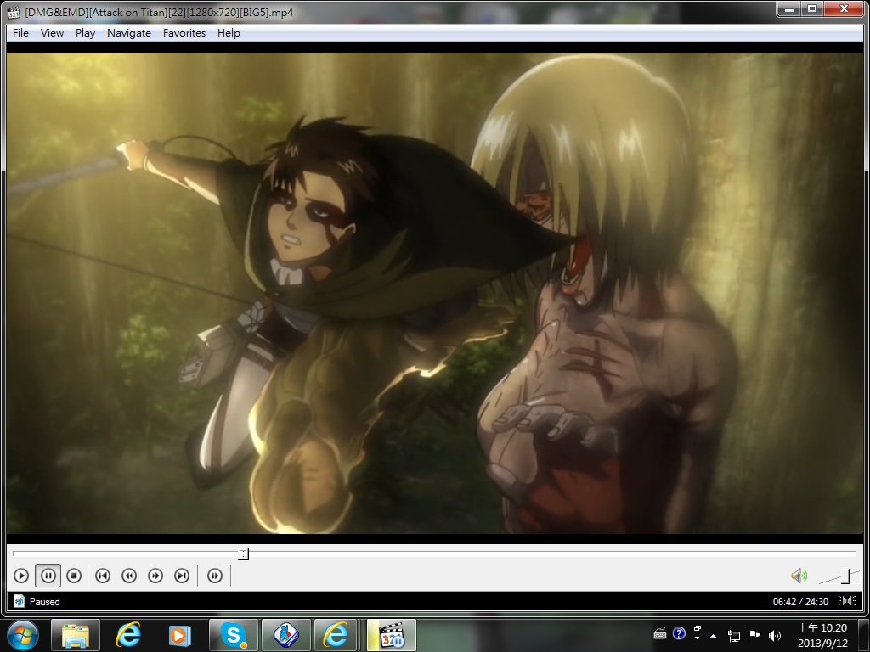Click the keyboard input method tray icon

(659, 633)
